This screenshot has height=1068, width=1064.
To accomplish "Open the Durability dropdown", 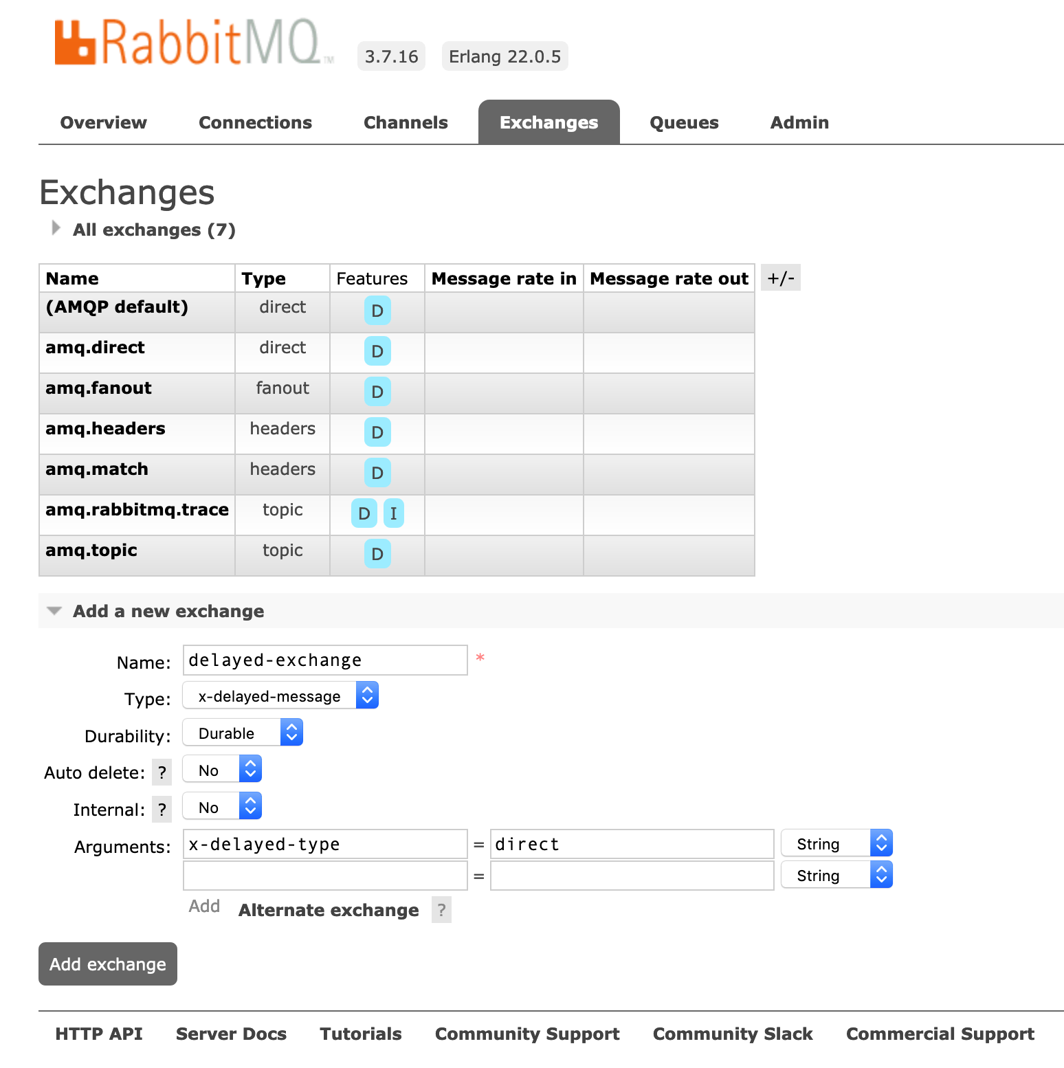I will pos(243,733).
